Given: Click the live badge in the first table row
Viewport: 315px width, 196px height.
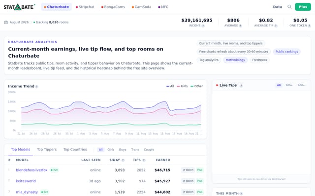Looking at the screenshot, I should 54,170.
